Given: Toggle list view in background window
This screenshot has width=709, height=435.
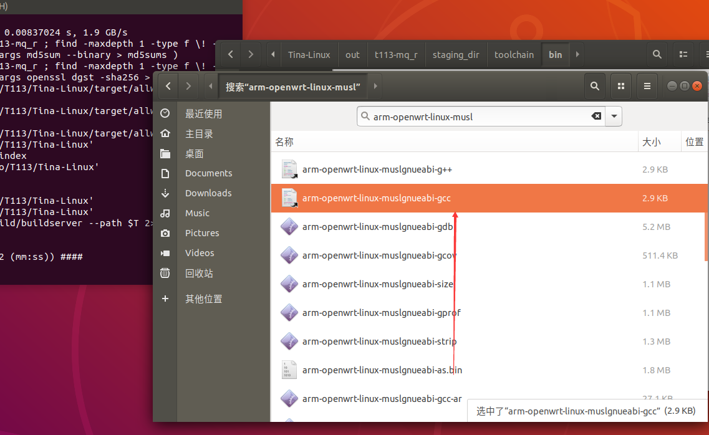Looking at the screenshot, I should coord(683,55).
